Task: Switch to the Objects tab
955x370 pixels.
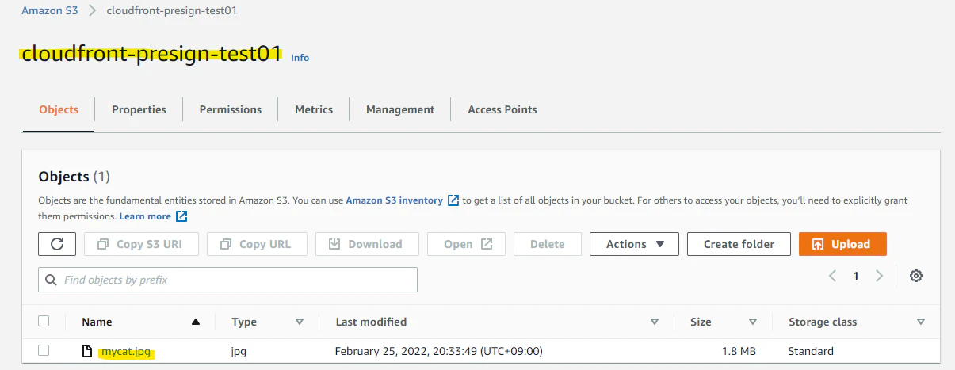Action: click(x=59, y=109)
